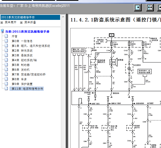The height and width of the screenshot is (148, 161).
Task: Click the split-panels double arrow layout icon
Action: click(x=150, y=7)
